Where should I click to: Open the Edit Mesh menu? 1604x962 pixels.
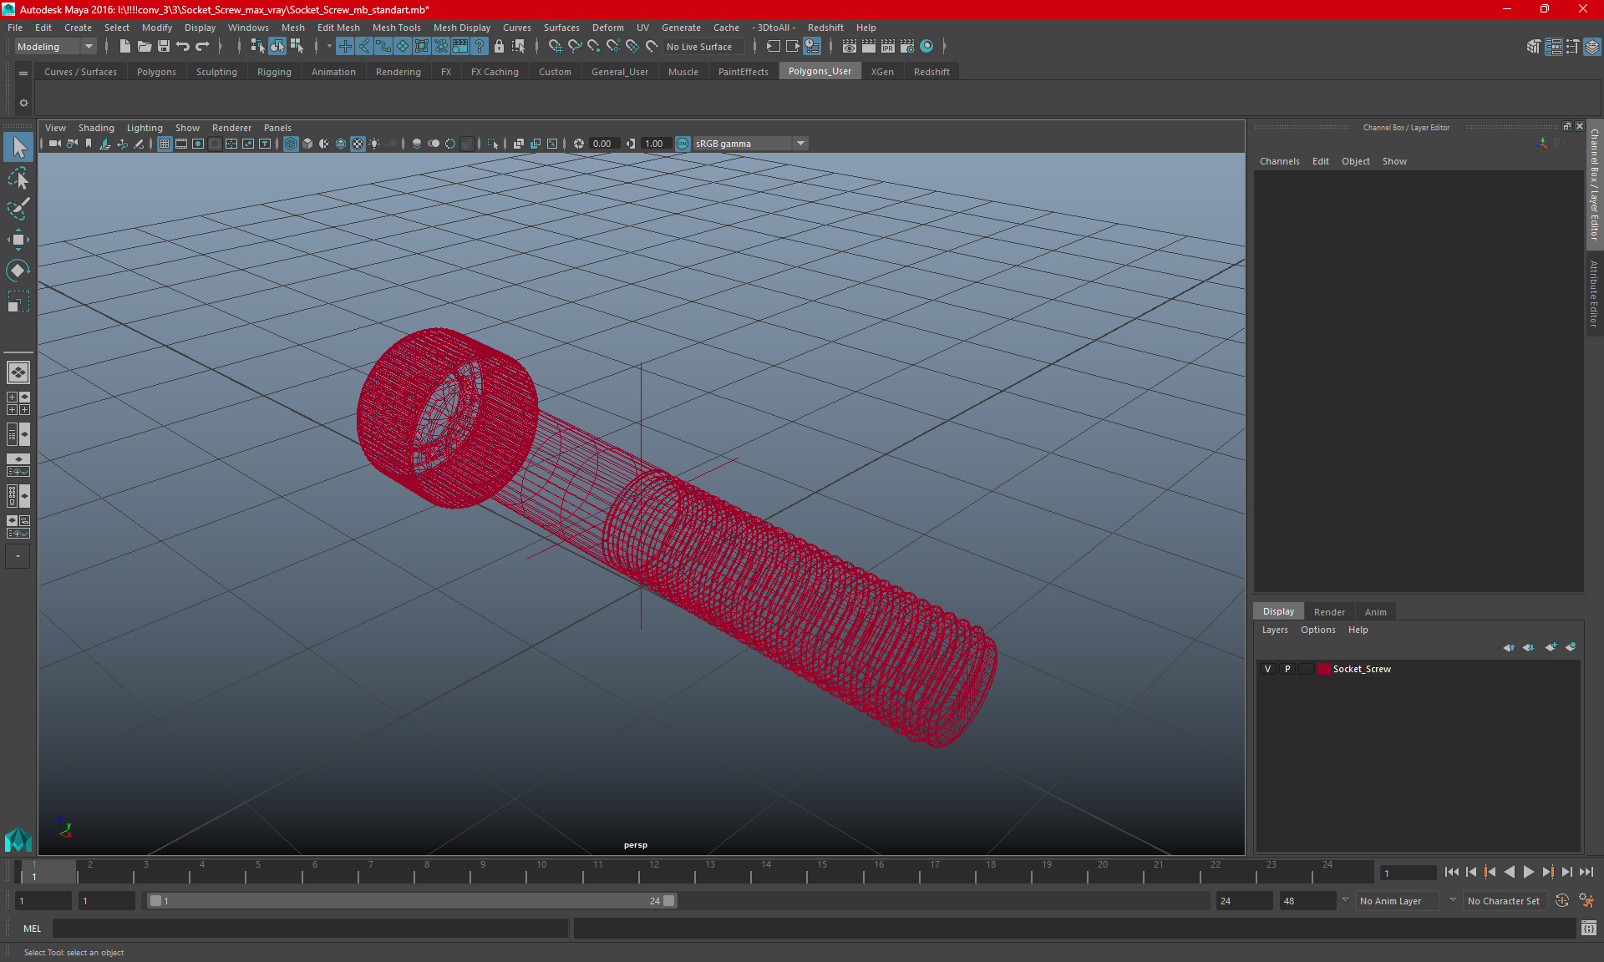338,28
